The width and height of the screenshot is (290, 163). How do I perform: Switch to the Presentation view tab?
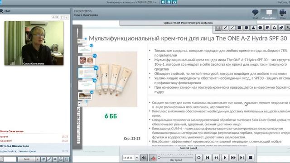tap(269, 14)
